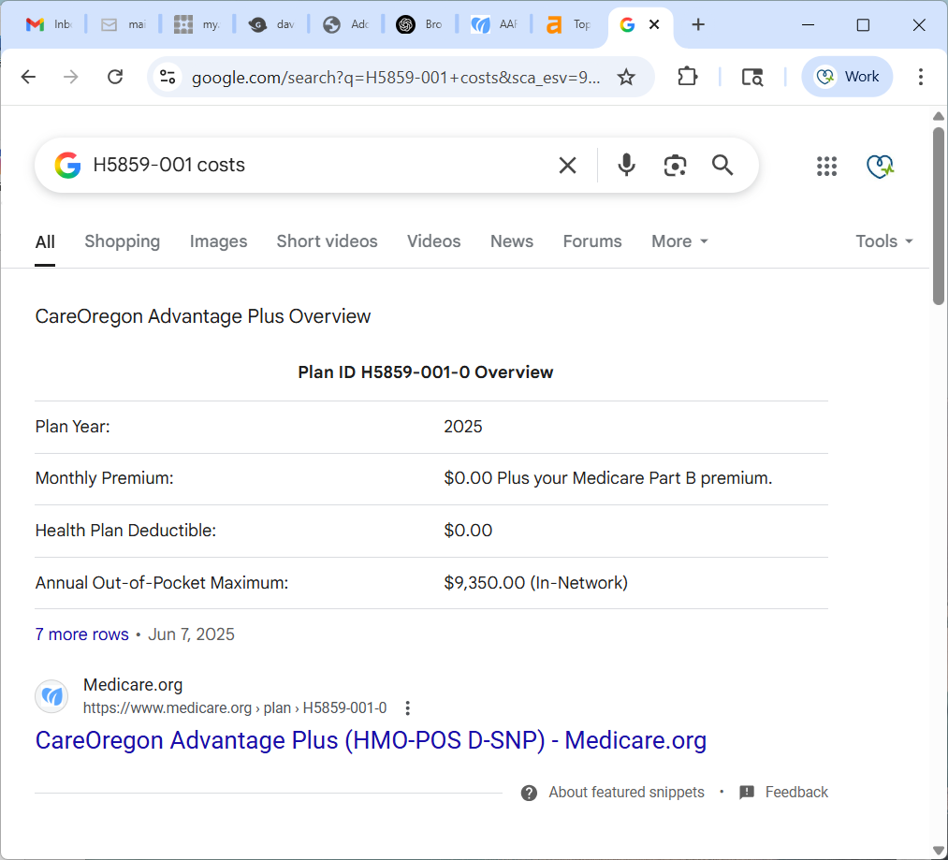Click the scrollbar up arrow
The width and height of the screenshot is (948, 860).
tap(939, 116)
